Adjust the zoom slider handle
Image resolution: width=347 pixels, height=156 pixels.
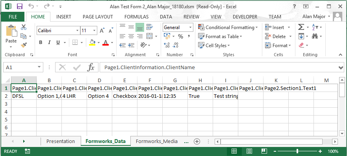pyautogui.click(x=297, y=151)
